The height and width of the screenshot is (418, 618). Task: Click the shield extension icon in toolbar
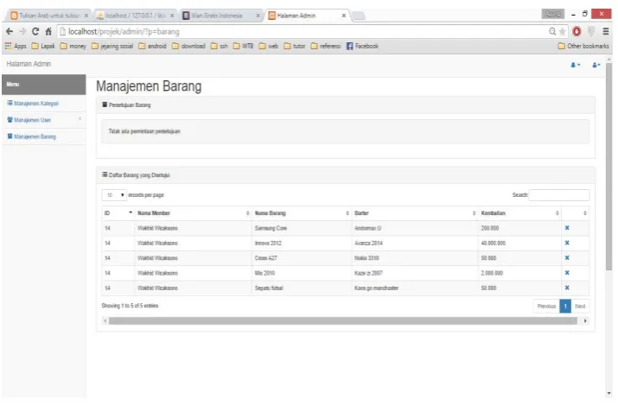click(591, 31)
